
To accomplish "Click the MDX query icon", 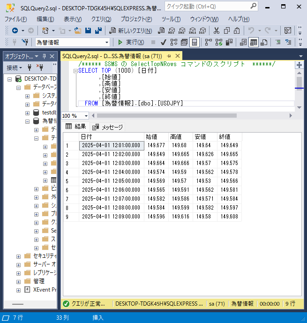I will click(x=171, y=30).
